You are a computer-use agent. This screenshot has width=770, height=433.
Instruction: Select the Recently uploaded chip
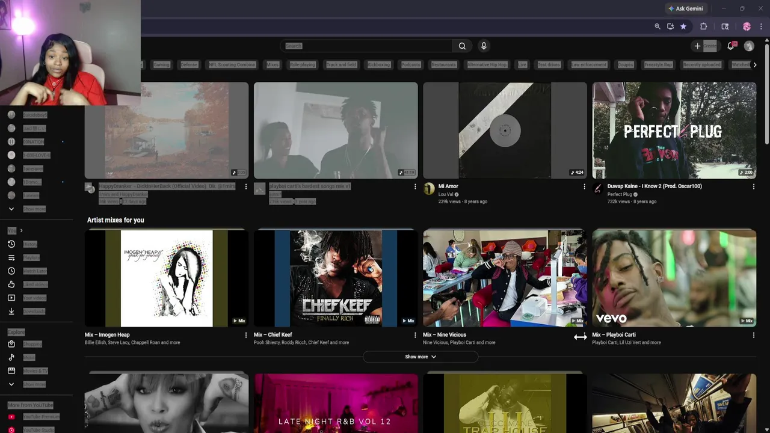(x=702, y=64)
